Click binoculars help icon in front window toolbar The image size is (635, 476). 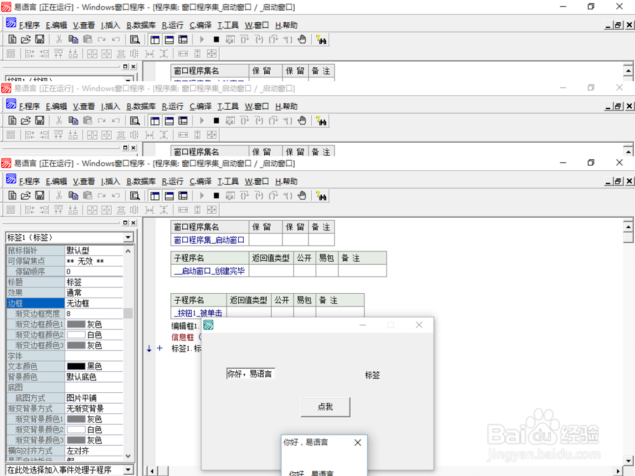click(x=321, y=196)
